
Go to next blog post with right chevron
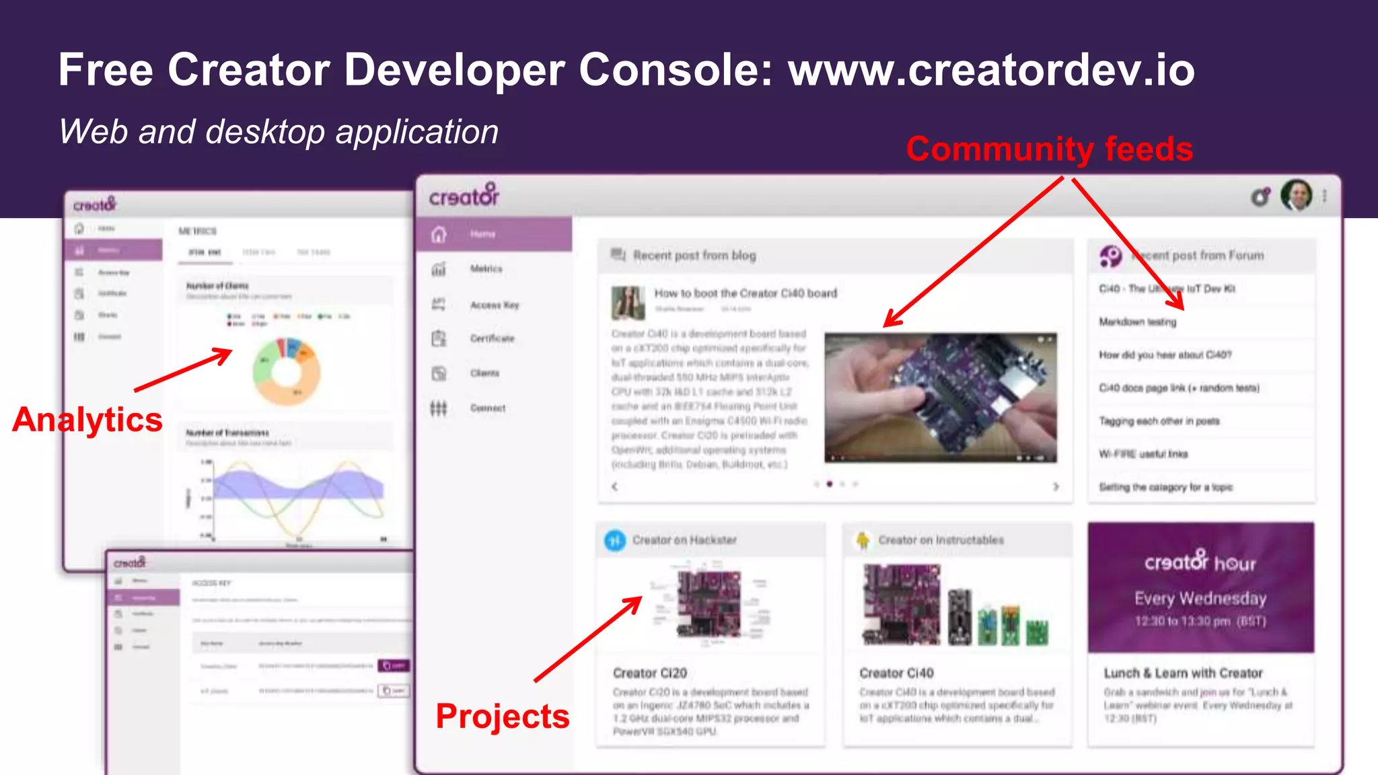point(1056,486)
